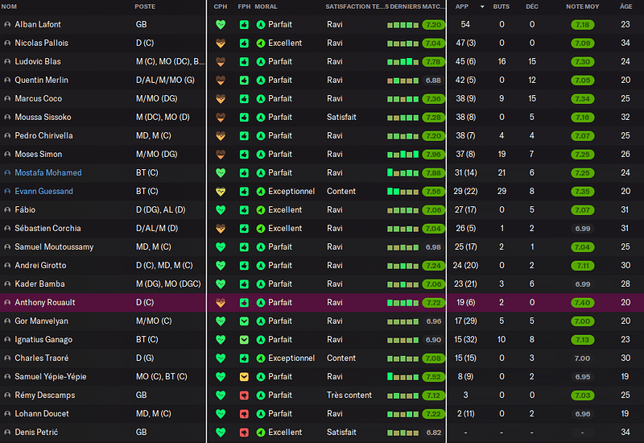This screenshot has height=443, width=644.
Task: Sort by the ÂGE column header
Action: pyautogui.click(x=625, y=6)
